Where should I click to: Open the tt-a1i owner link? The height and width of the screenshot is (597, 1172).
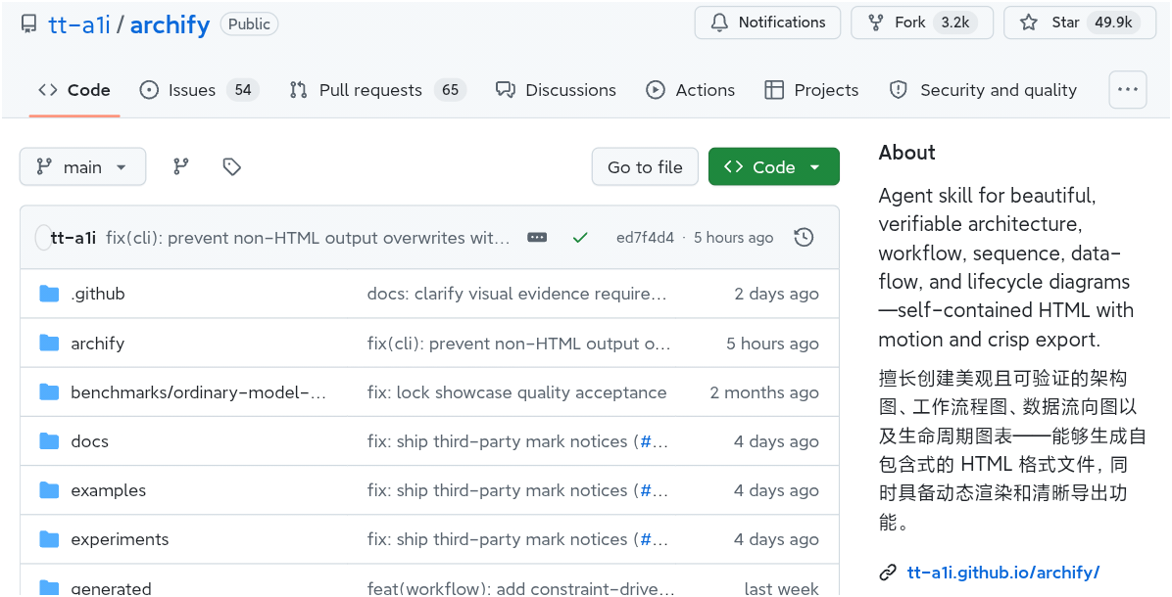pos(79,24)
